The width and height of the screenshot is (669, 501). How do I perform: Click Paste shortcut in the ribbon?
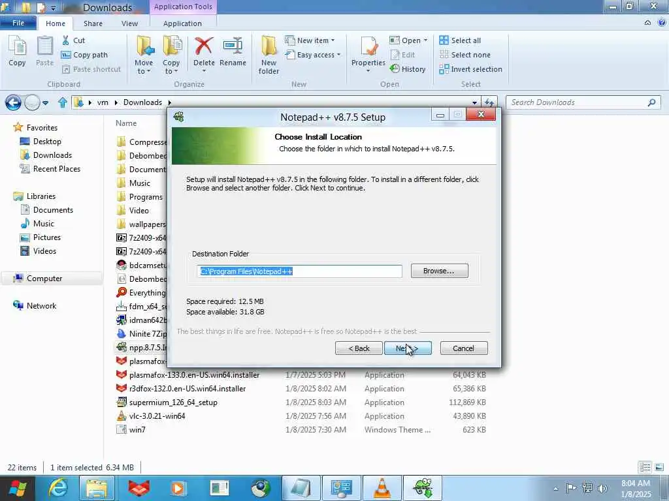coord(91,69)
